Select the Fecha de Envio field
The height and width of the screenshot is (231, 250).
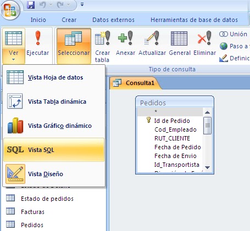tap(170, 156)
